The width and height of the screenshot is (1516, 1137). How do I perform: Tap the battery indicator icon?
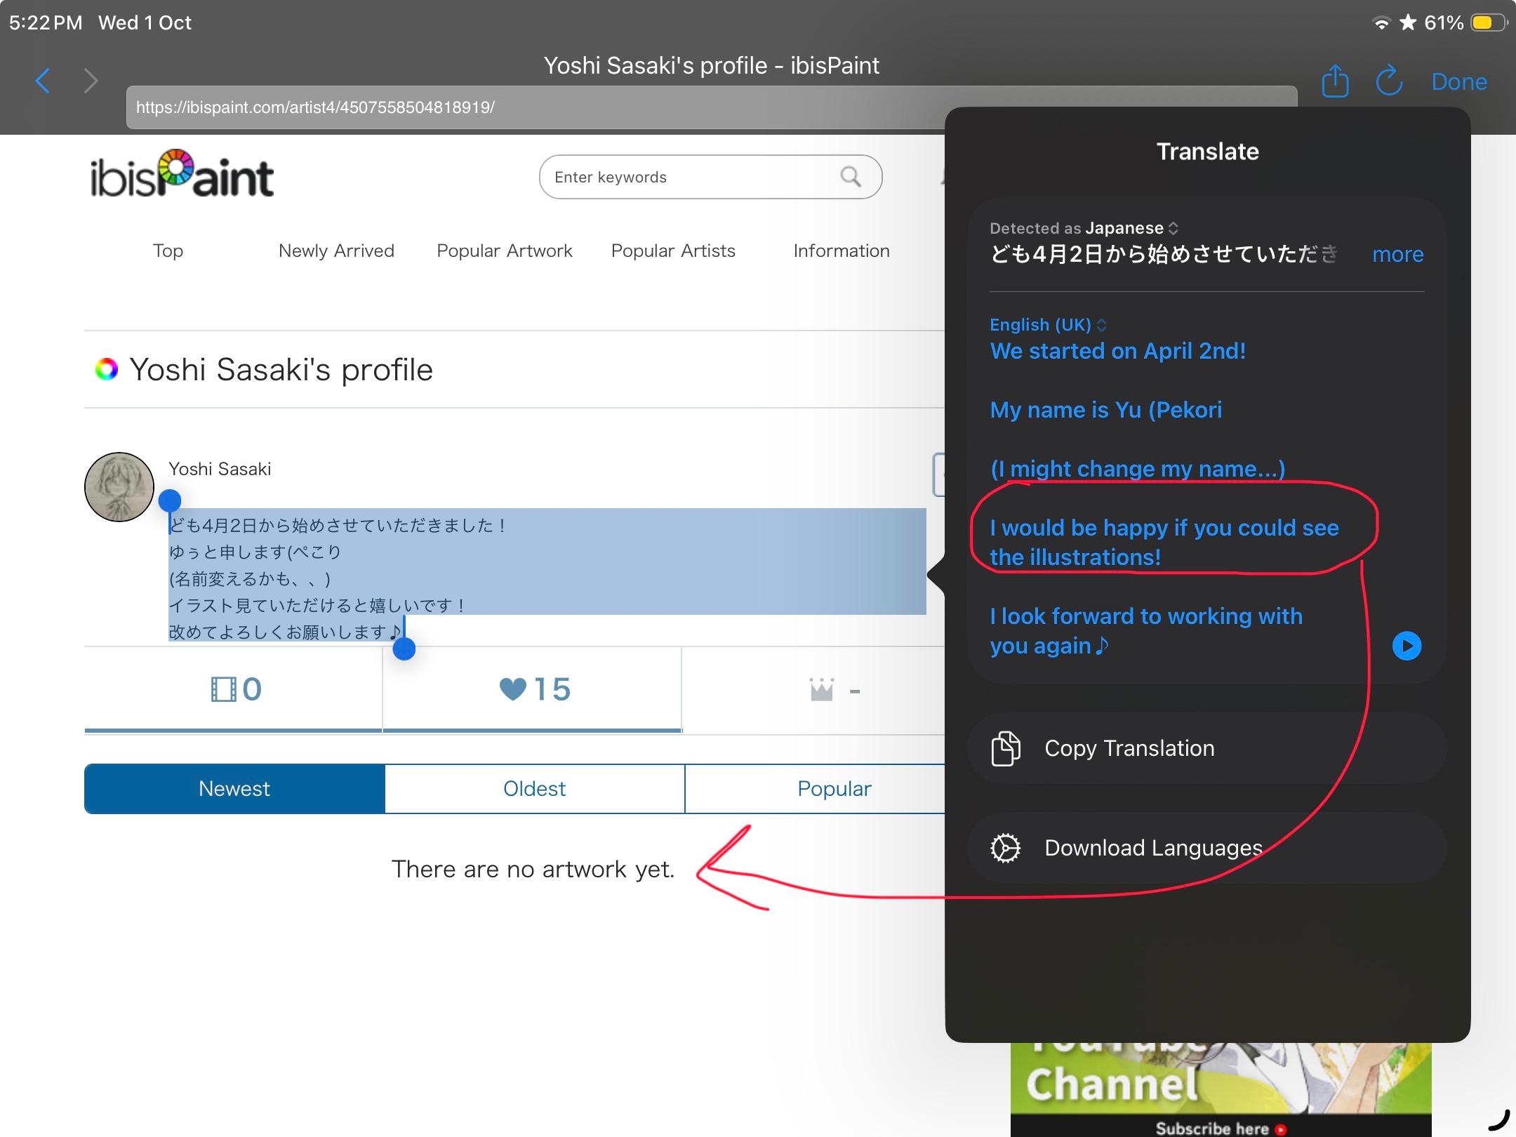pos(1488,23)
